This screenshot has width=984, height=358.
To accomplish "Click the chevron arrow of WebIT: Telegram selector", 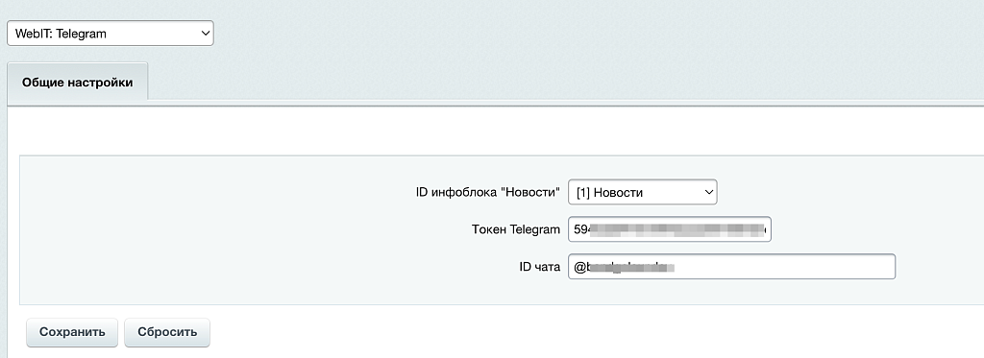I will (x=206, y=34).
